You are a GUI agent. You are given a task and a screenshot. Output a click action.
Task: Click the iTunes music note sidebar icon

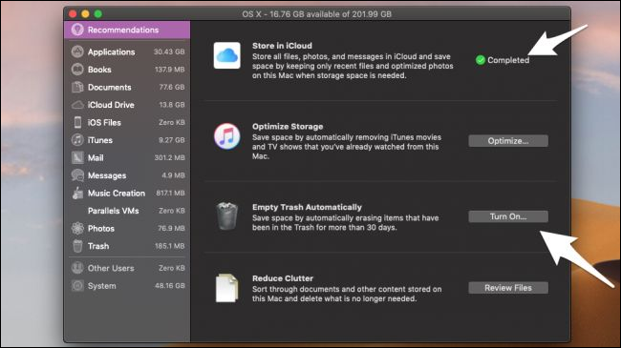[x=77, y=140]
